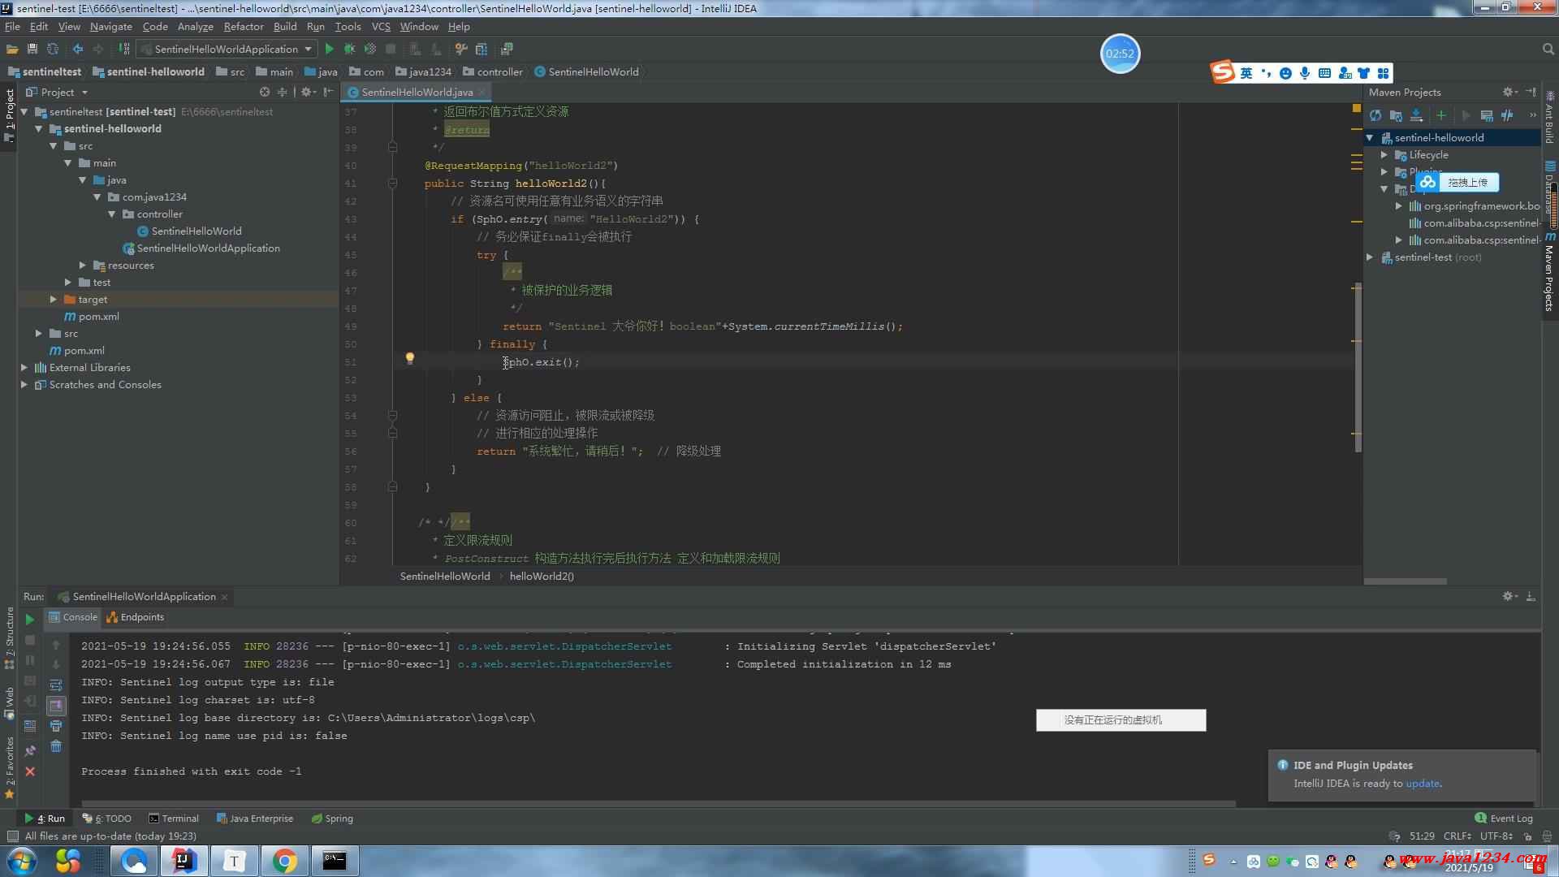
Task: Expand External Libraries in the Project tree
Action: click(24, 368)
